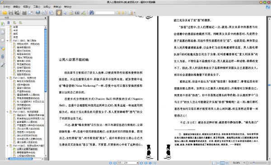Viewport: 271px width, 165px height.
Task: Switch to single page view mode
Action: point(214,163)
